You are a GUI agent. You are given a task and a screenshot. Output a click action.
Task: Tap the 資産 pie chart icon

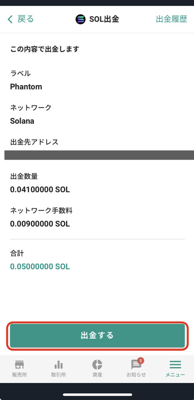(x=97, y=365)
